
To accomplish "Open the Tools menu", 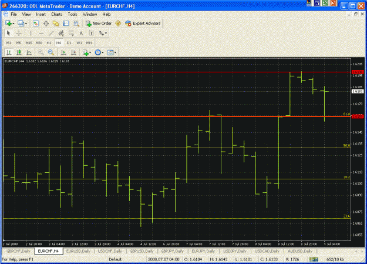I will click(x=73, y=14).
